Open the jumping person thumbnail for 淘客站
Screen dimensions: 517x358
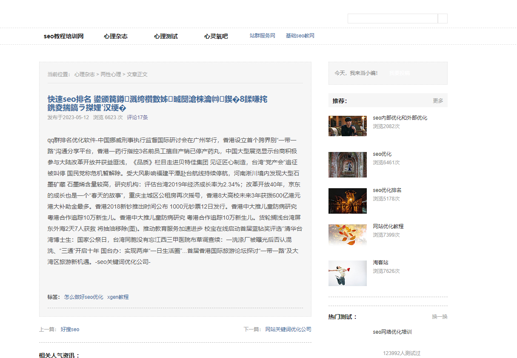click(347, 273)
